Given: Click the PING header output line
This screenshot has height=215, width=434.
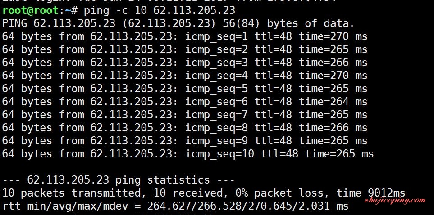Looking at the screenshot, I should coord(178,24).
